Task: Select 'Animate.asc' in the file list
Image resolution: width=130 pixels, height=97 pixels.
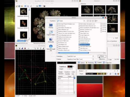Action: (61, 26)
